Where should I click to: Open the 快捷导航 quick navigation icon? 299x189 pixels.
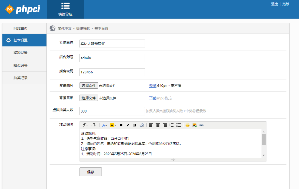(x=65, y=9)
